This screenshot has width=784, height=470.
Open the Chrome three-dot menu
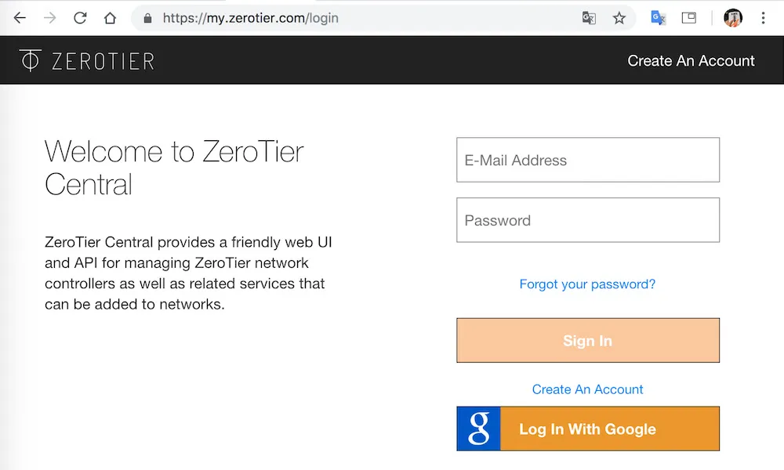coord(763,18)
